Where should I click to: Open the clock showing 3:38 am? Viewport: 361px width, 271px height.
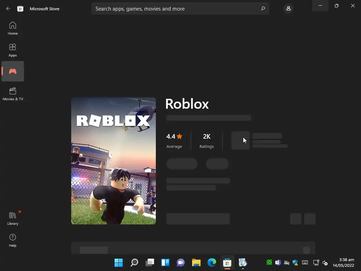click(343, 263)
